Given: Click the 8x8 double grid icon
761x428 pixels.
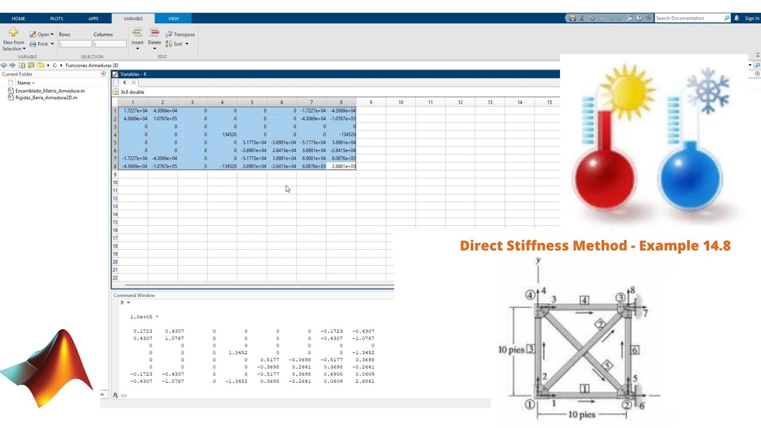Looking at the screenshot, I should click(116, 92).
